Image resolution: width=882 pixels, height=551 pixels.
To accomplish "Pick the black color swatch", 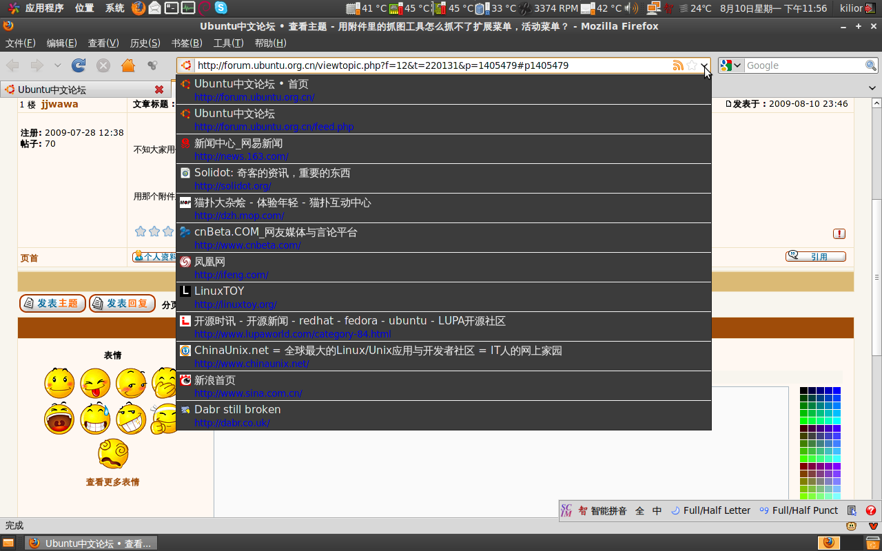I will (x=803, y=391).
